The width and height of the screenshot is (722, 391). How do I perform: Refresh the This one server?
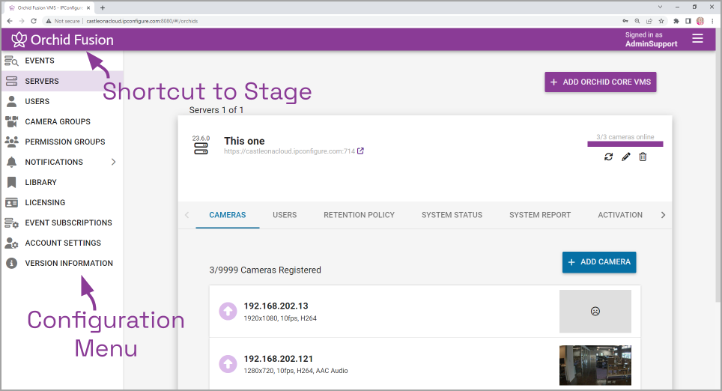pyautogui.click(x=609, y=157)
